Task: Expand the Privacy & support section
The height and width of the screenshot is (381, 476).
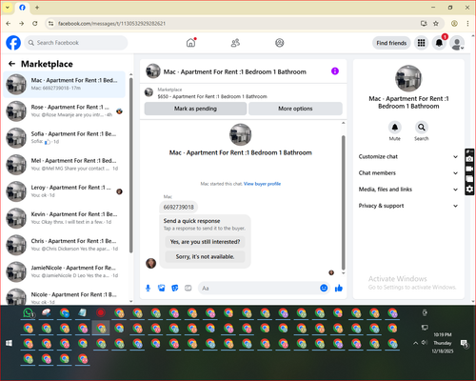Action: [408, 206]
